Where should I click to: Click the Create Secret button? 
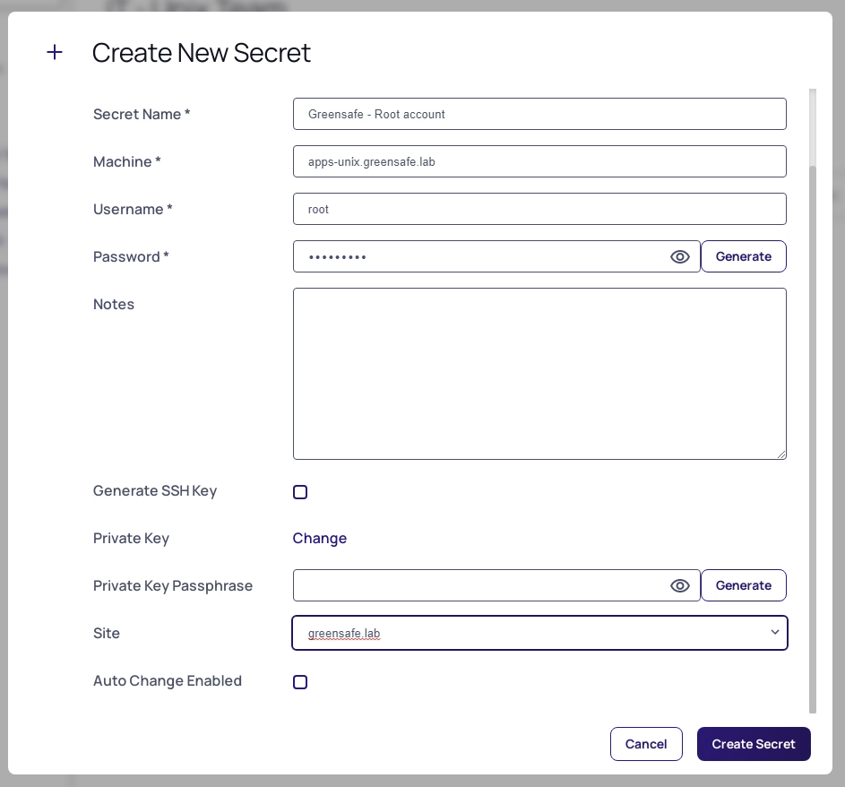(x=753, y=744)
